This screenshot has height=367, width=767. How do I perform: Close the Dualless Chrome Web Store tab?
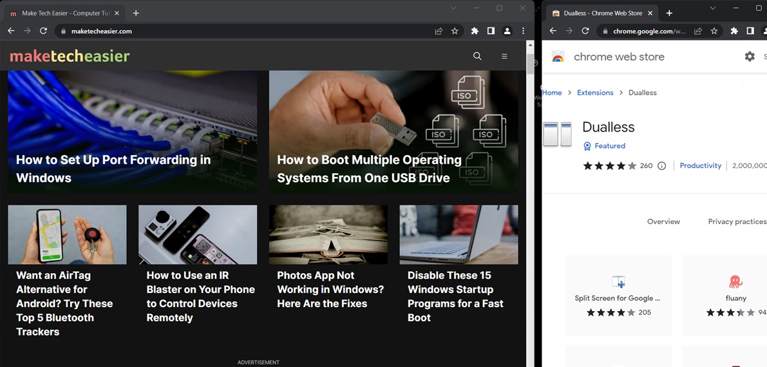point(650,14)
